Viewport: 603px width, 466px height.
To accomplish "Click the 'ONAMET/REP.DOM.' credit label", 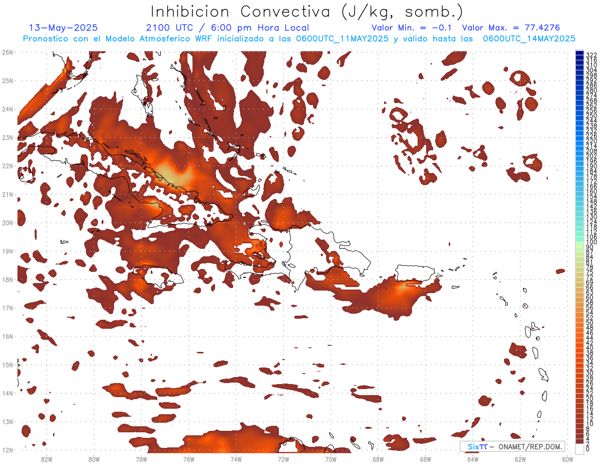I will click(x=530, y=447).
